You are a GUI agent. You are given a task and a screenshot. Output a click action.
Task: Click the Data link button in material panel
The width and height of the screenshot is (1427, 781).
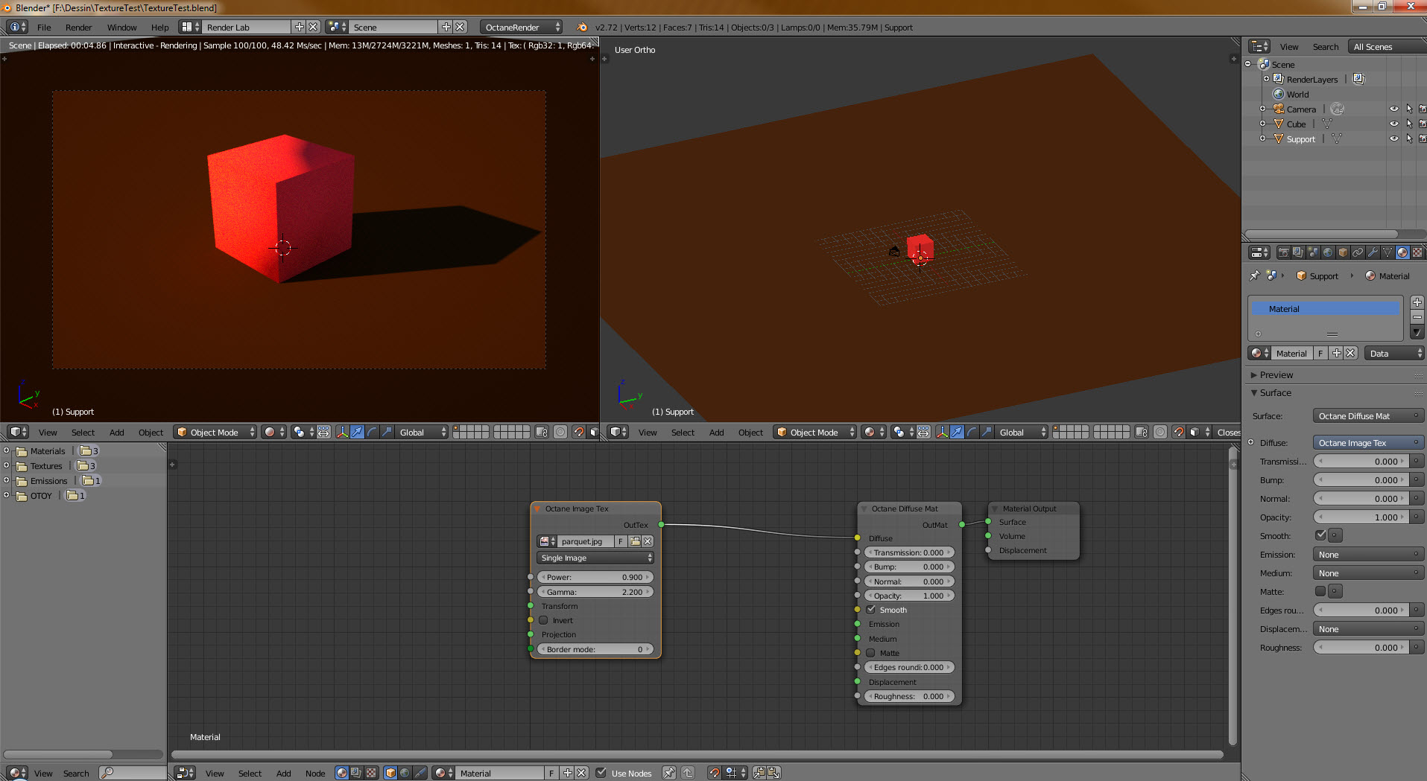coord(1395,354)
